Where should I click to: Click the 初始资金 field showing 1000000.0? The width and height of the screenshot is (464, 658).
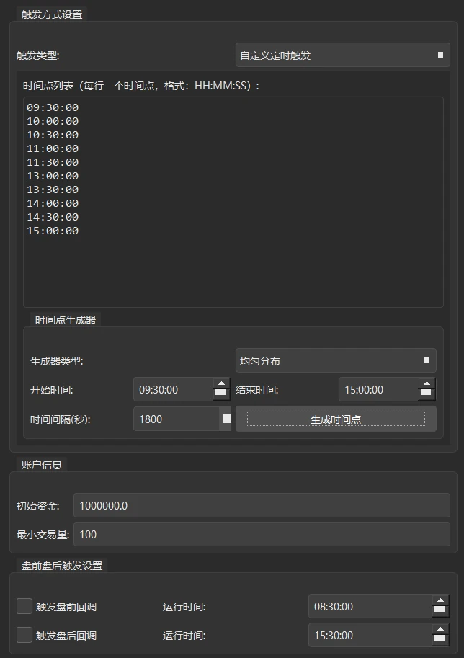click(262, 505)
